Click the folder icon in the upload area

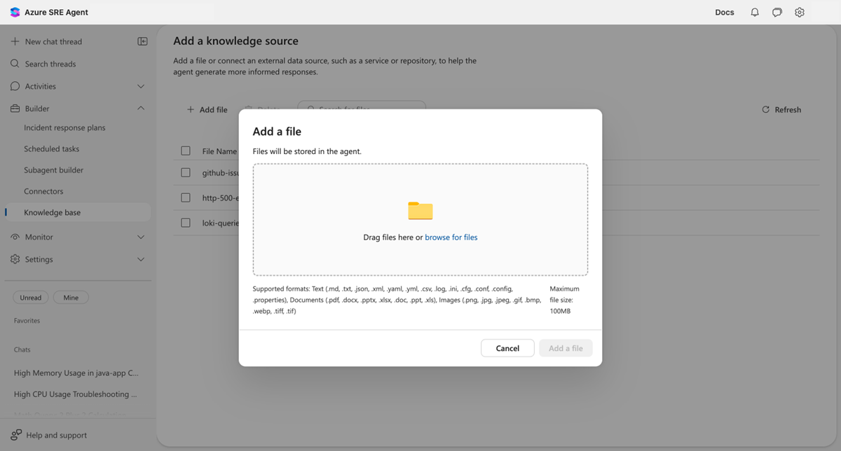420,210
